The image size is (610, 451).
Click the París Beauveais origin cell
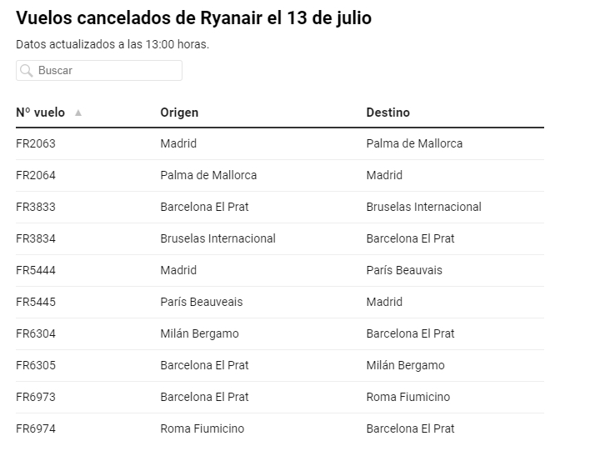point(202,302)
